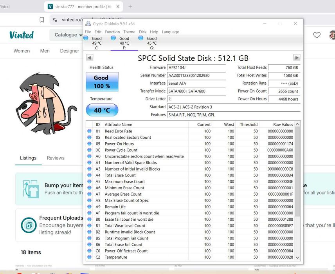335x274 pixels.
Task: Click the Frequent Uploads badge icon
Action: click(x=29, y=225)
